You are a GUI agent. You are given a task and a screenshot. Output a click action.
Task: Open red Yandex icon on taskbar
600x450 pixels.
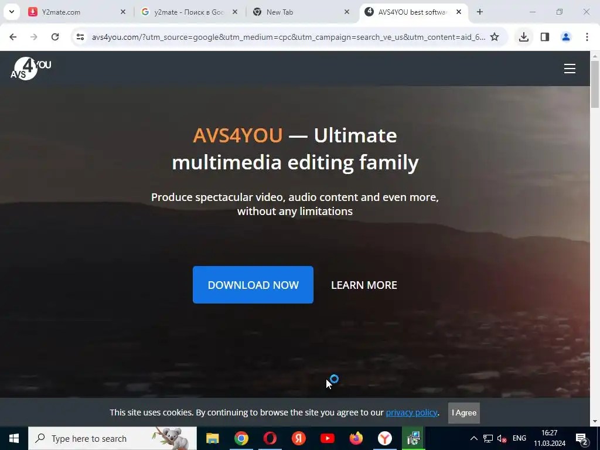click(x=298, y=438)
